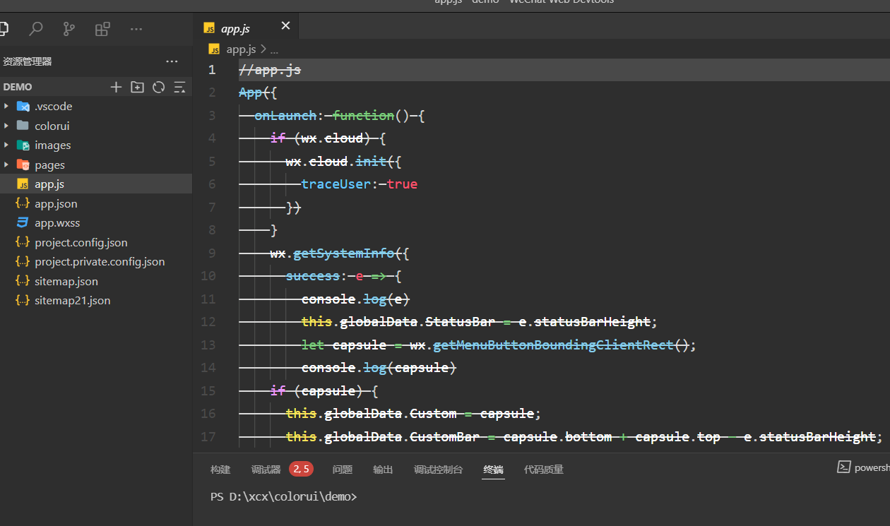Click the 资源管理器 panel title

point(28,61)
